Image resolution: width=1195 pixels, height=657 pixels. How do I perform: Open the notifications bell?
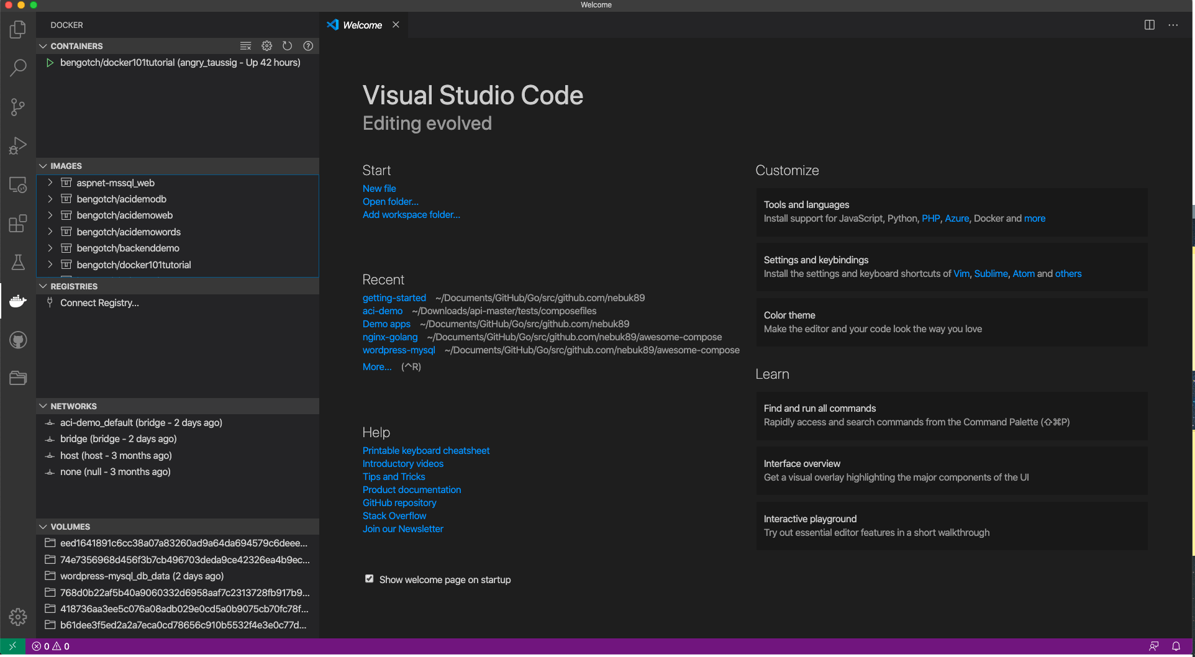click(1177, 646)
